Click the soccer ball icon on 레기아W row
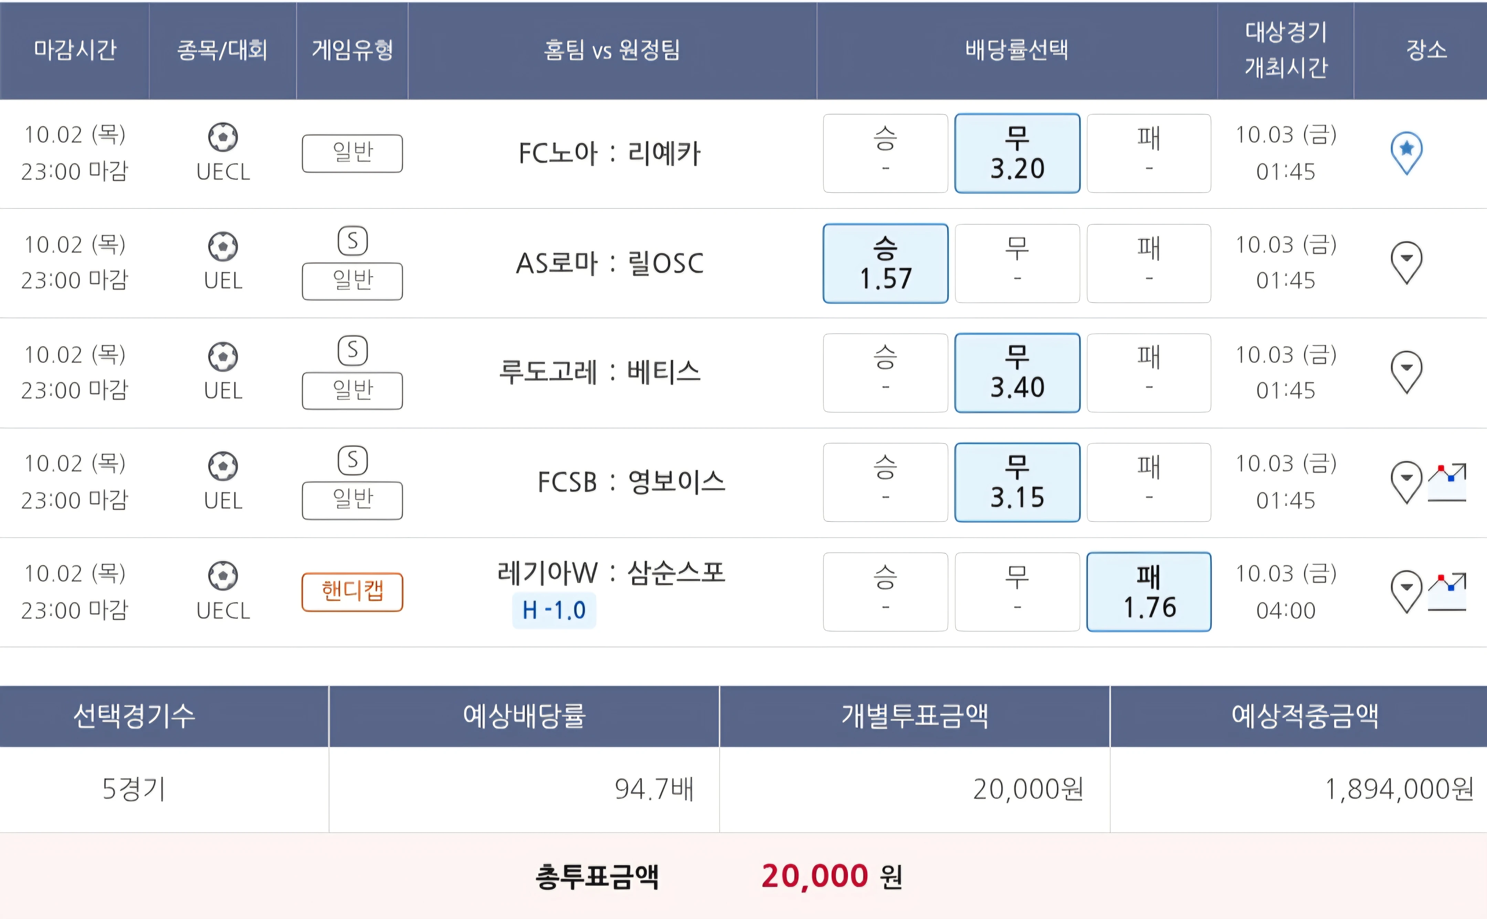 coord(223,576)
